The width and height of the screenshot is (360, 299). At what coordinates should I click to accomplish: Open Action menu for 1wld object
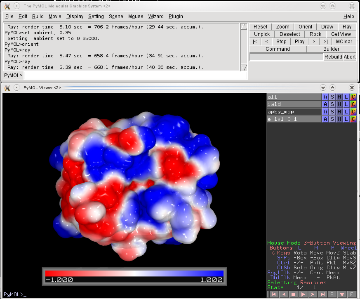[325, 104]
